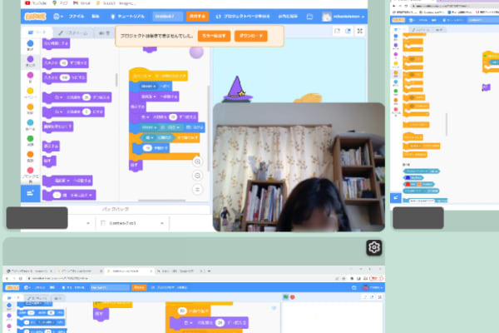Zoom out on the code workspace
Screen dimensions: 499x333
coord(197,176)
